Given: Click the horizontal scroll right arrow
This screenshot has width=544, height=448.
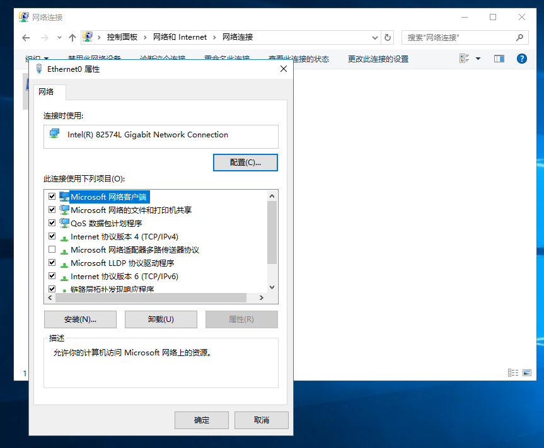Looking at the screenshot, I should [261, 297].
